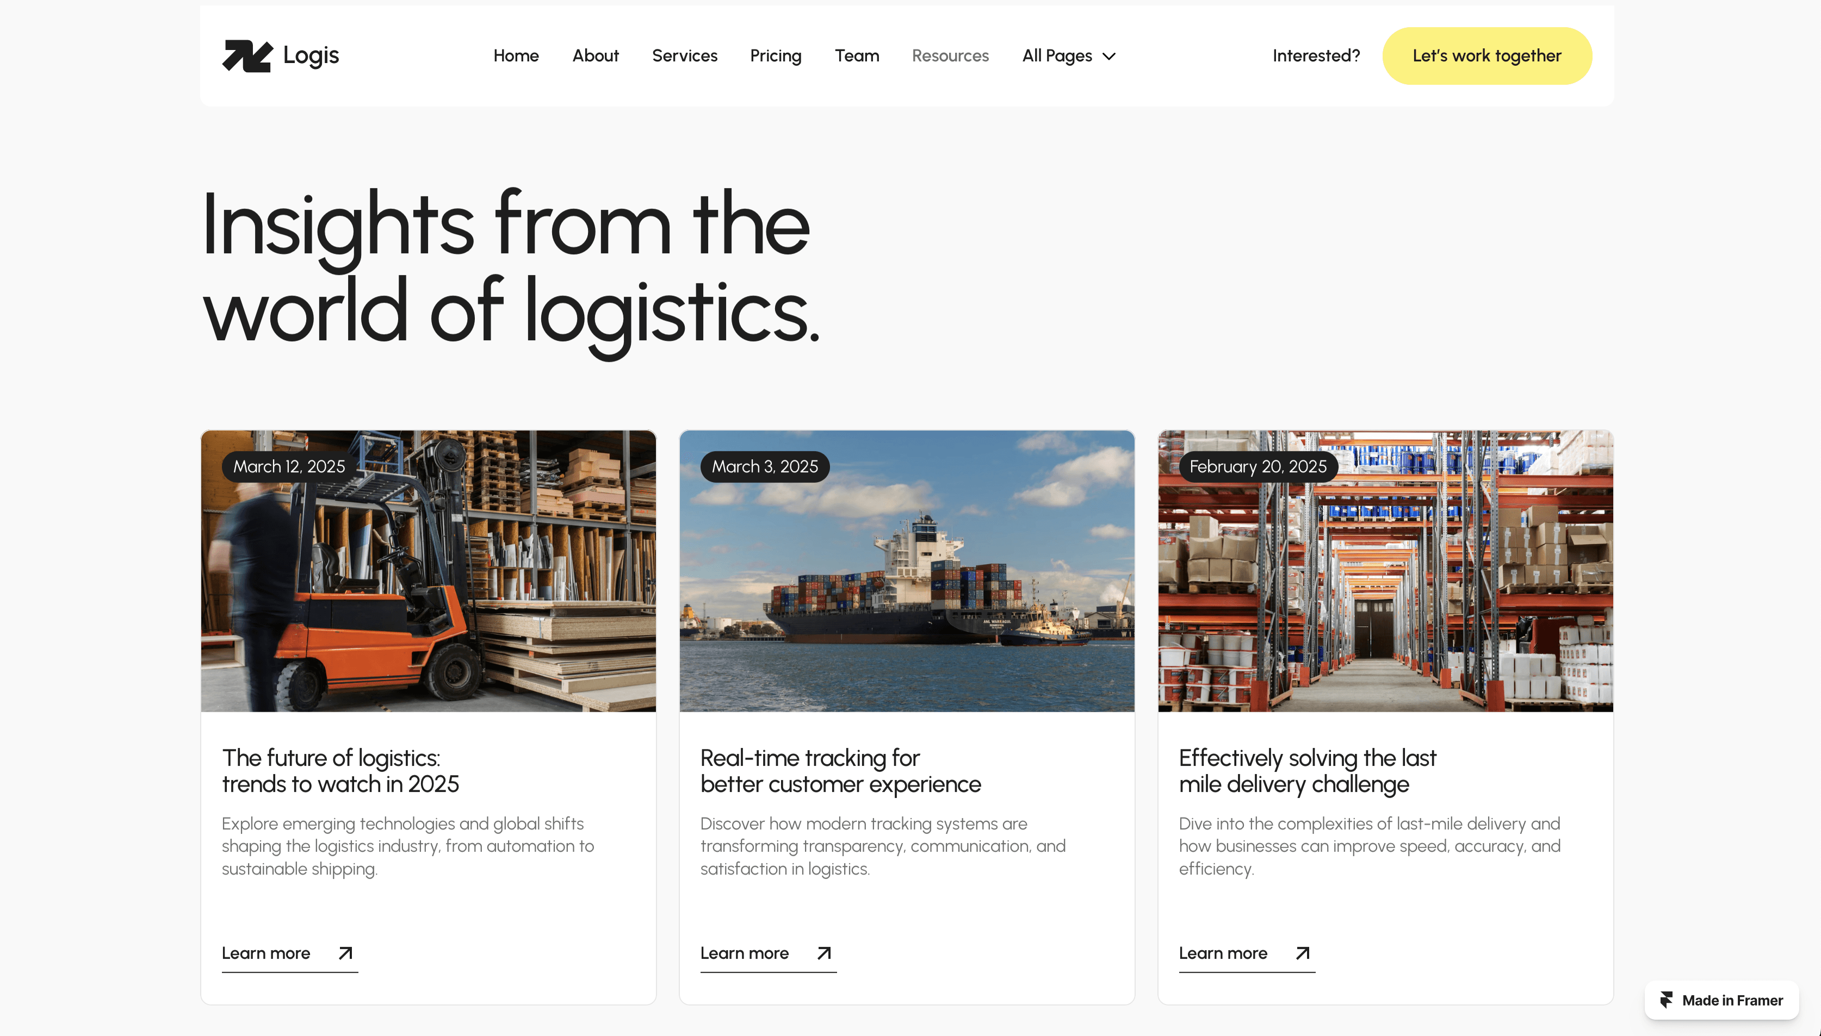Open the forklift warehouse thumbnail
This screenshot has width=1821, height=1036.
pyautogui.click(x=428, y=571)
